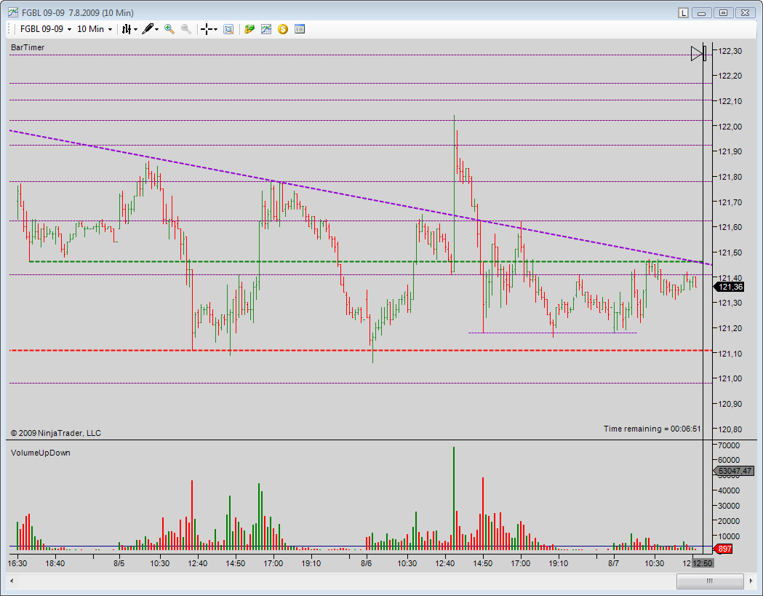This screenshot has width=763, height=596.
Task: Click the disabled Zoom Out magnifier icon
Action: [186, 29]
